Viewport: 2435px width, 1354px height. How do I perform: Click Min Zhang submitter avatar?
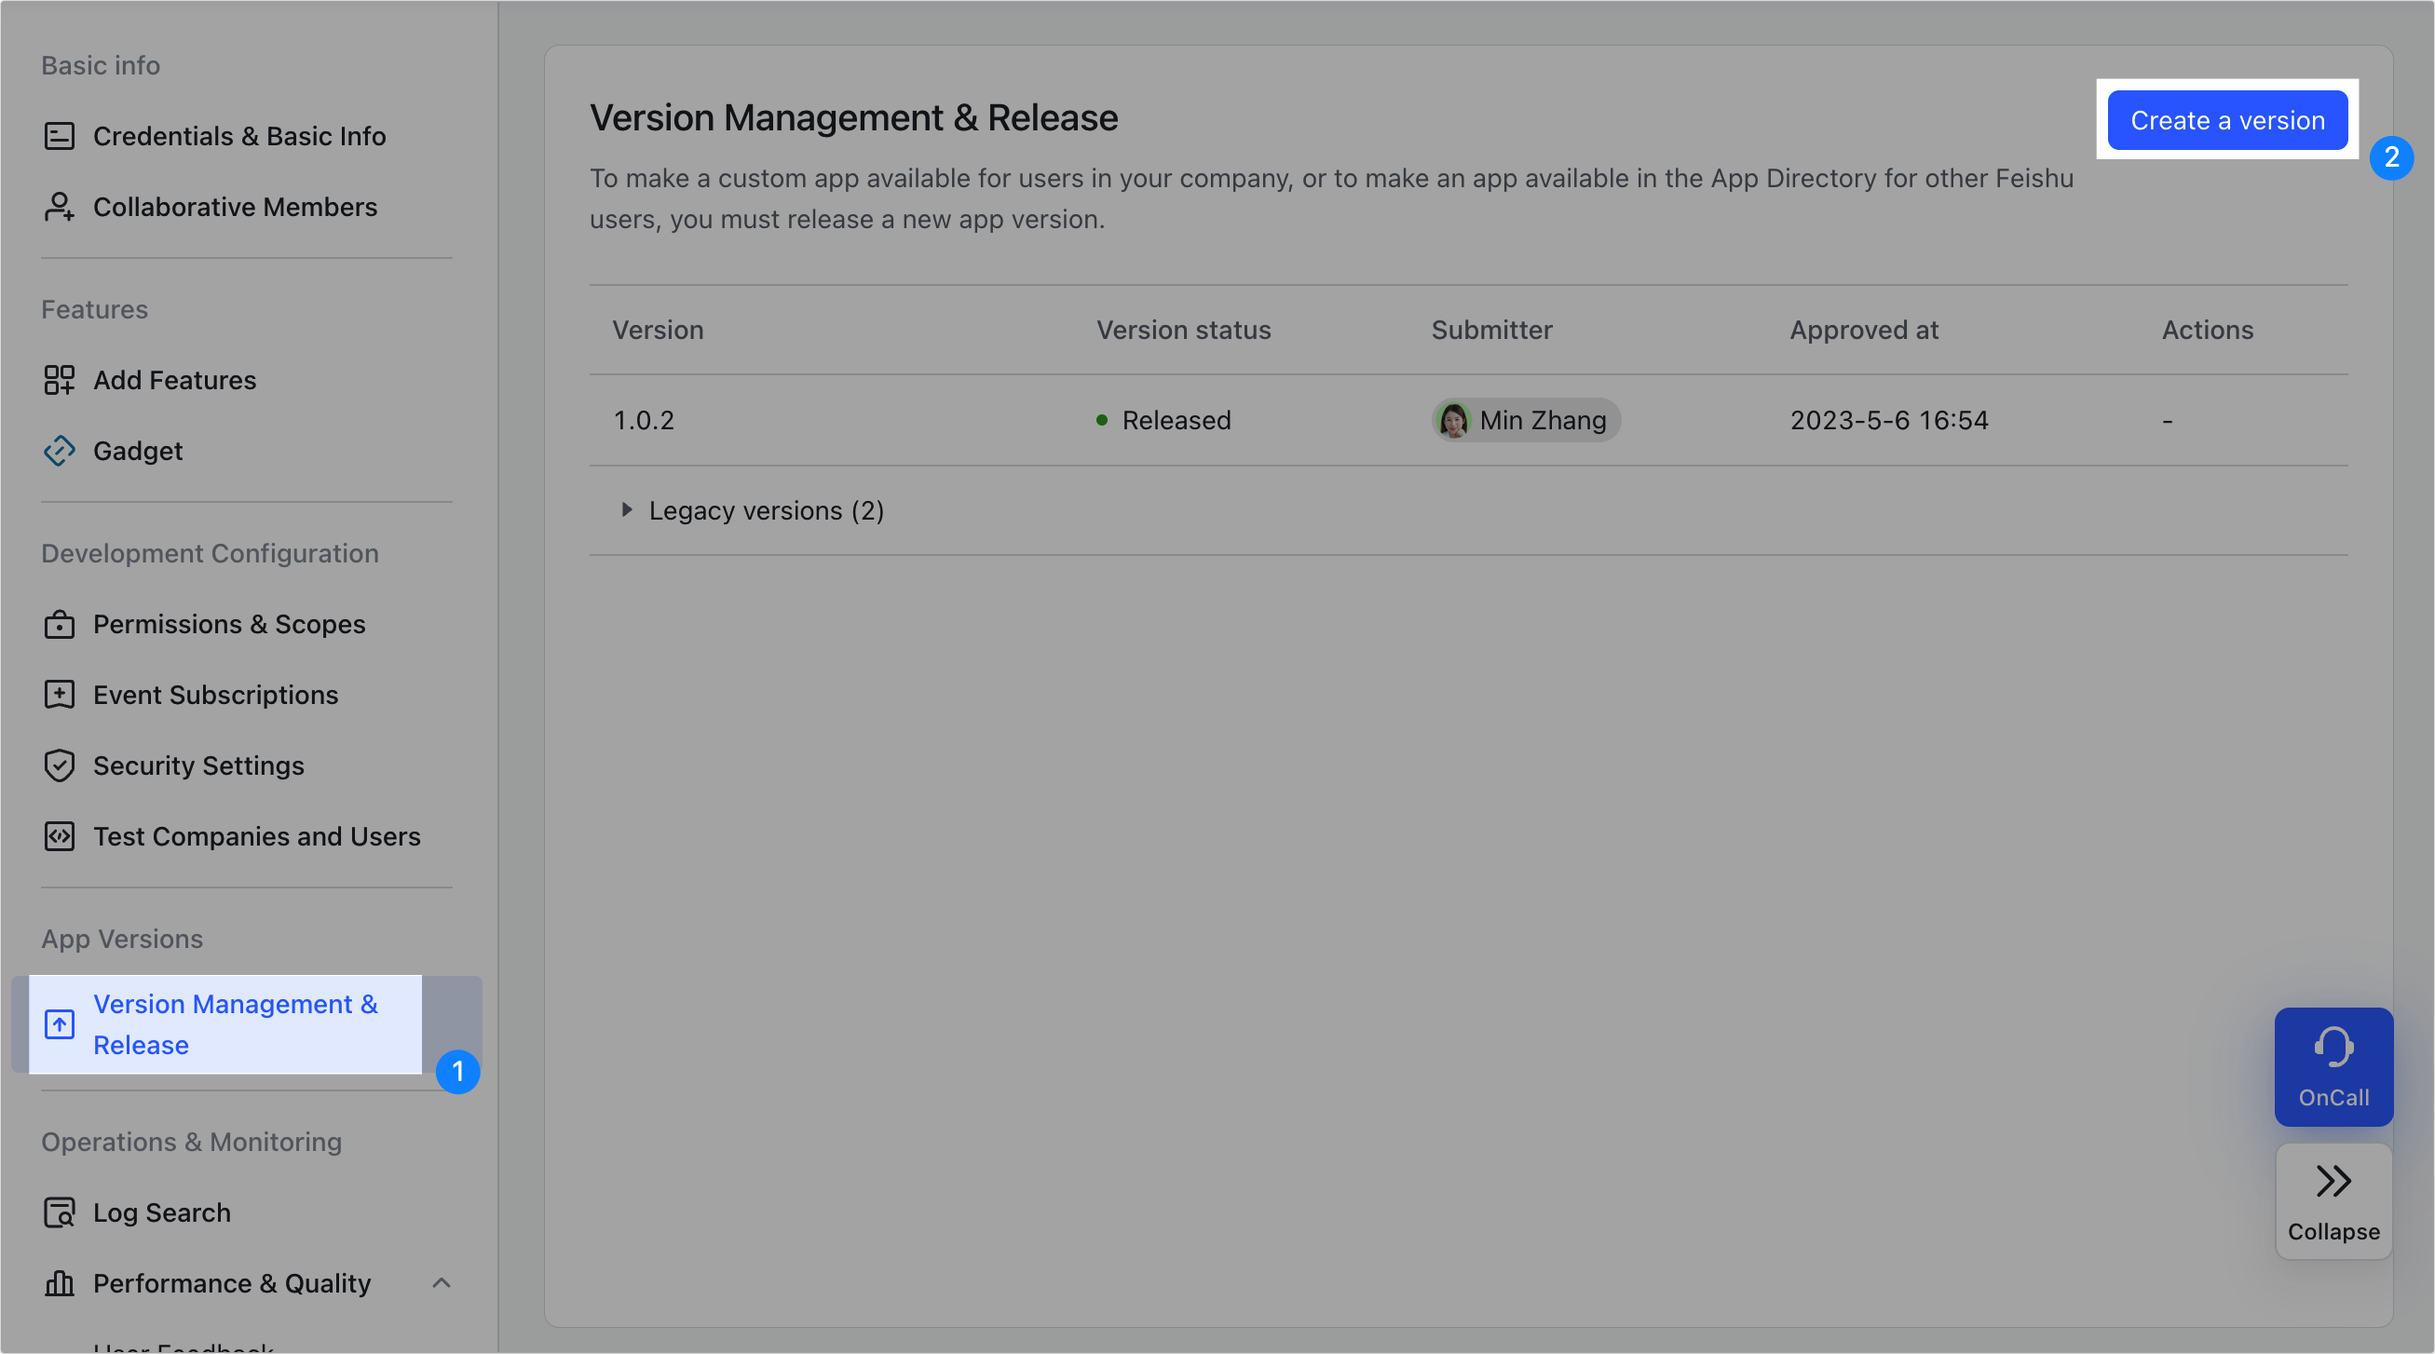coord(1455,420)
